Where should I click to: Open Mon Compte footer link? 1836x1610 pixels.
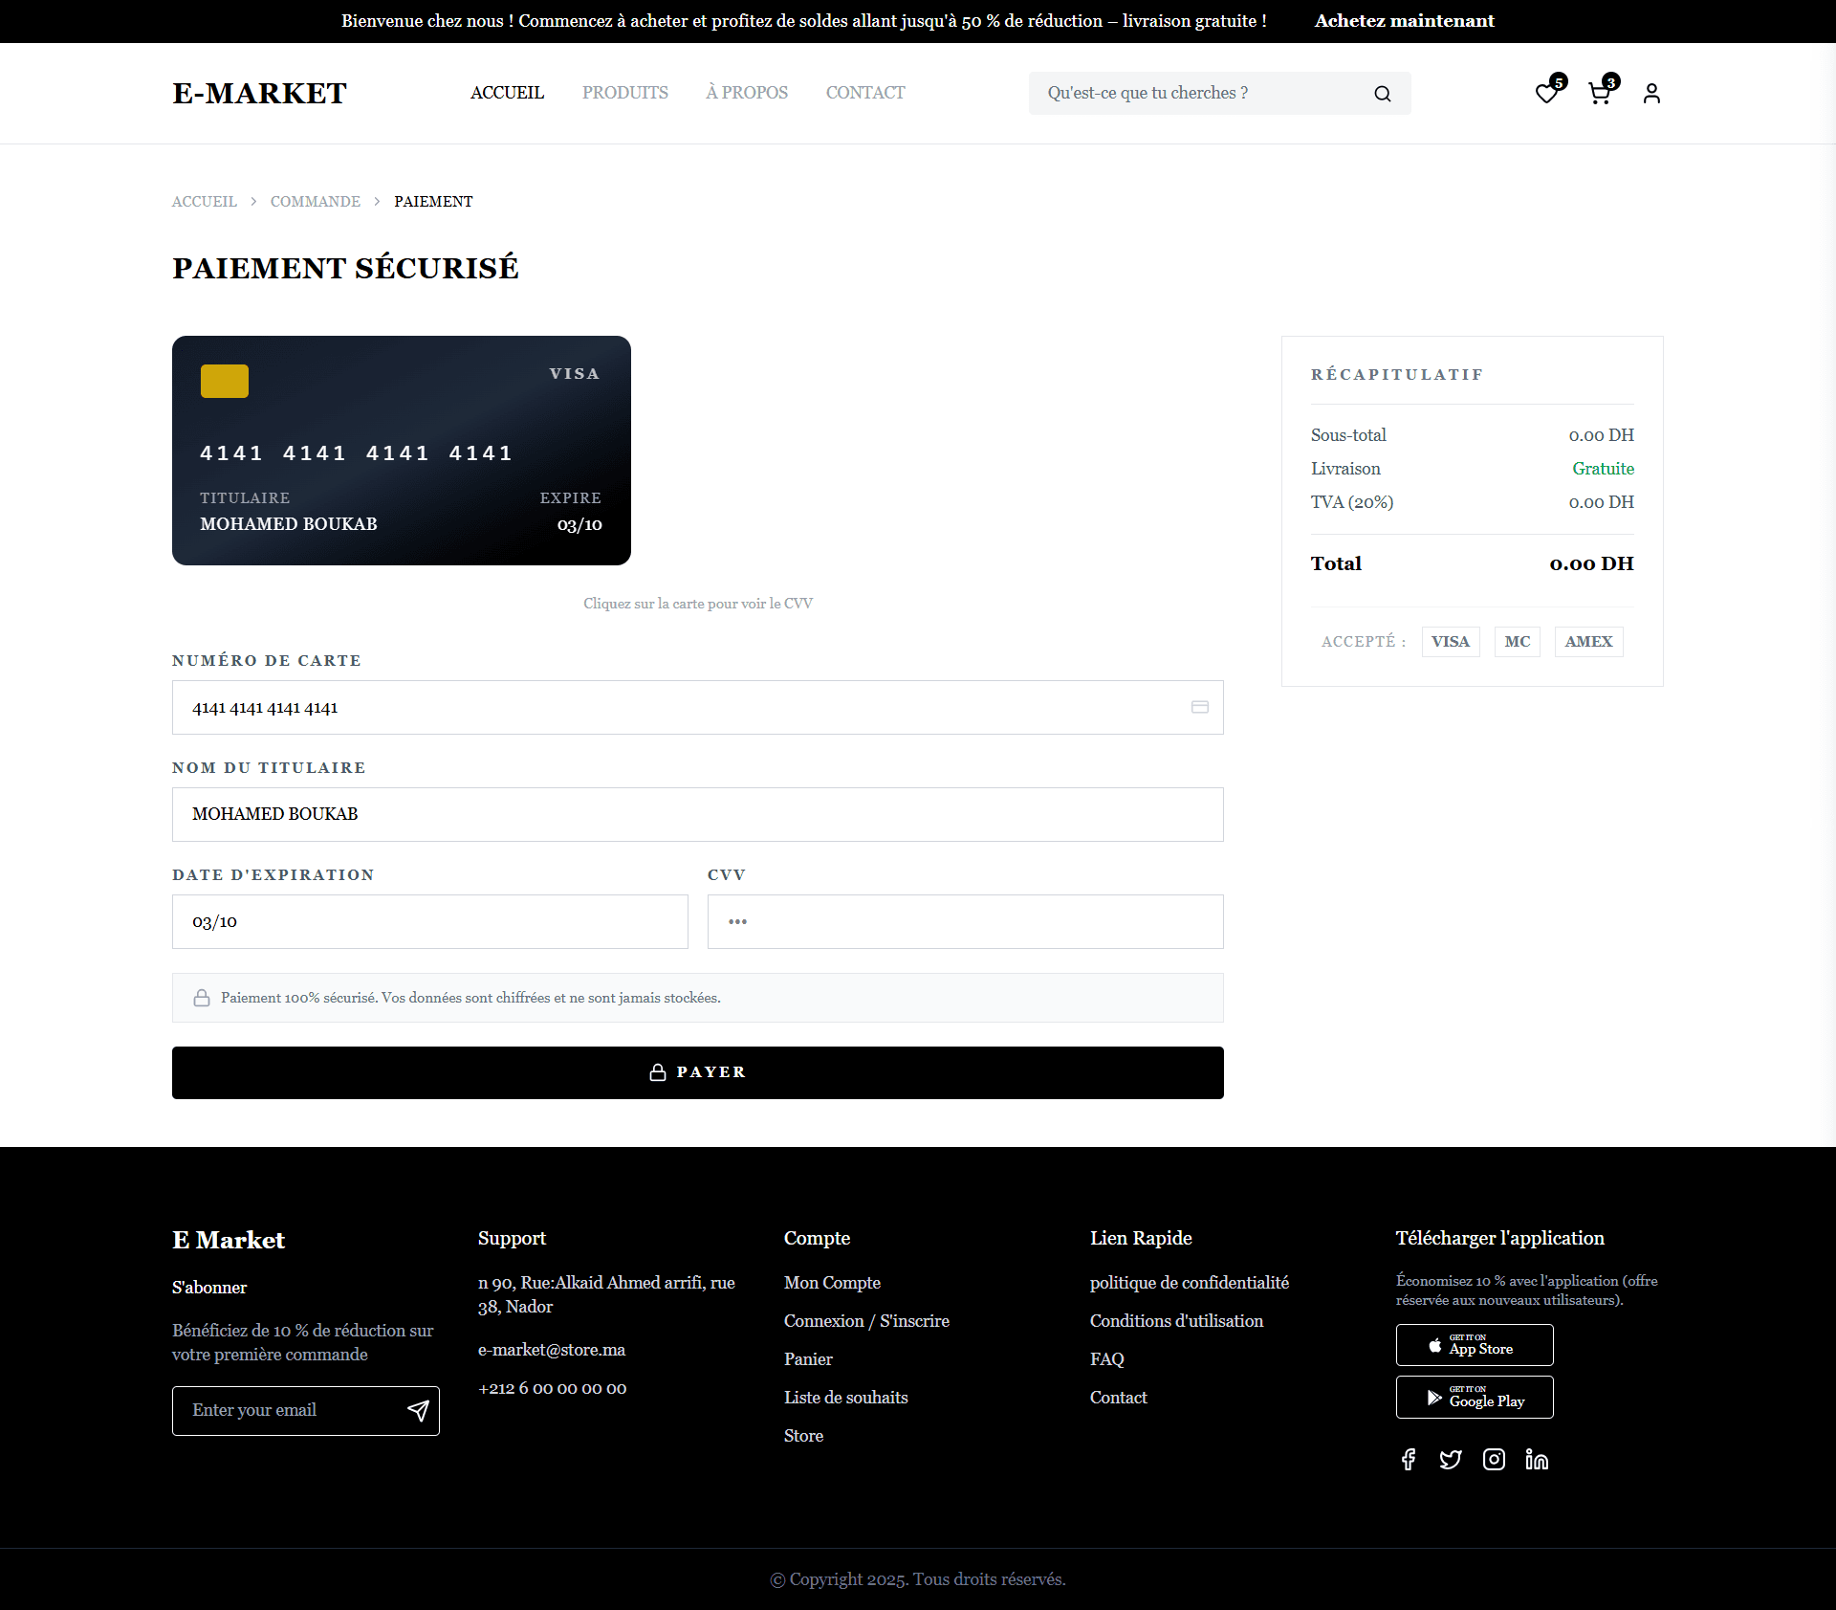point(832,1283)
